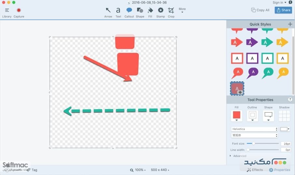Select the Shape tool
Screen dimensions: 295x175
tap(140, 13)
